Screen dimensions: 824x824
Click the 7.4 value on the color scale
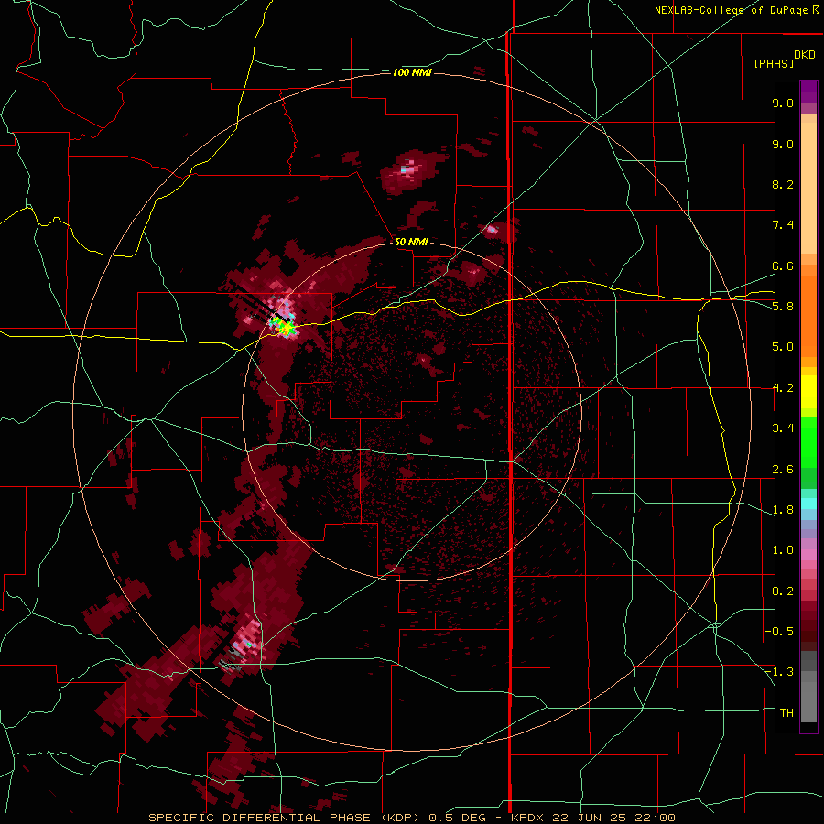[783, 225]
